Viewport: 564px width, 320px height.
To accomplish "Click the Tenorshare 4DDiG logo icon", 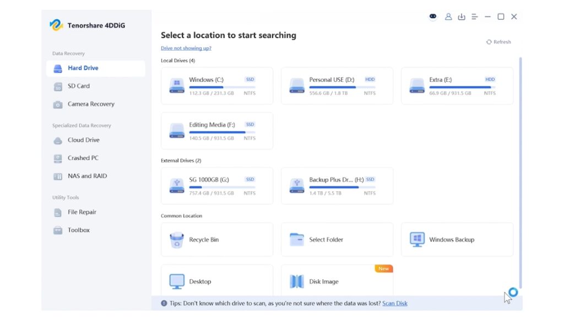I will pyautogui.click(x=56, y=25).
